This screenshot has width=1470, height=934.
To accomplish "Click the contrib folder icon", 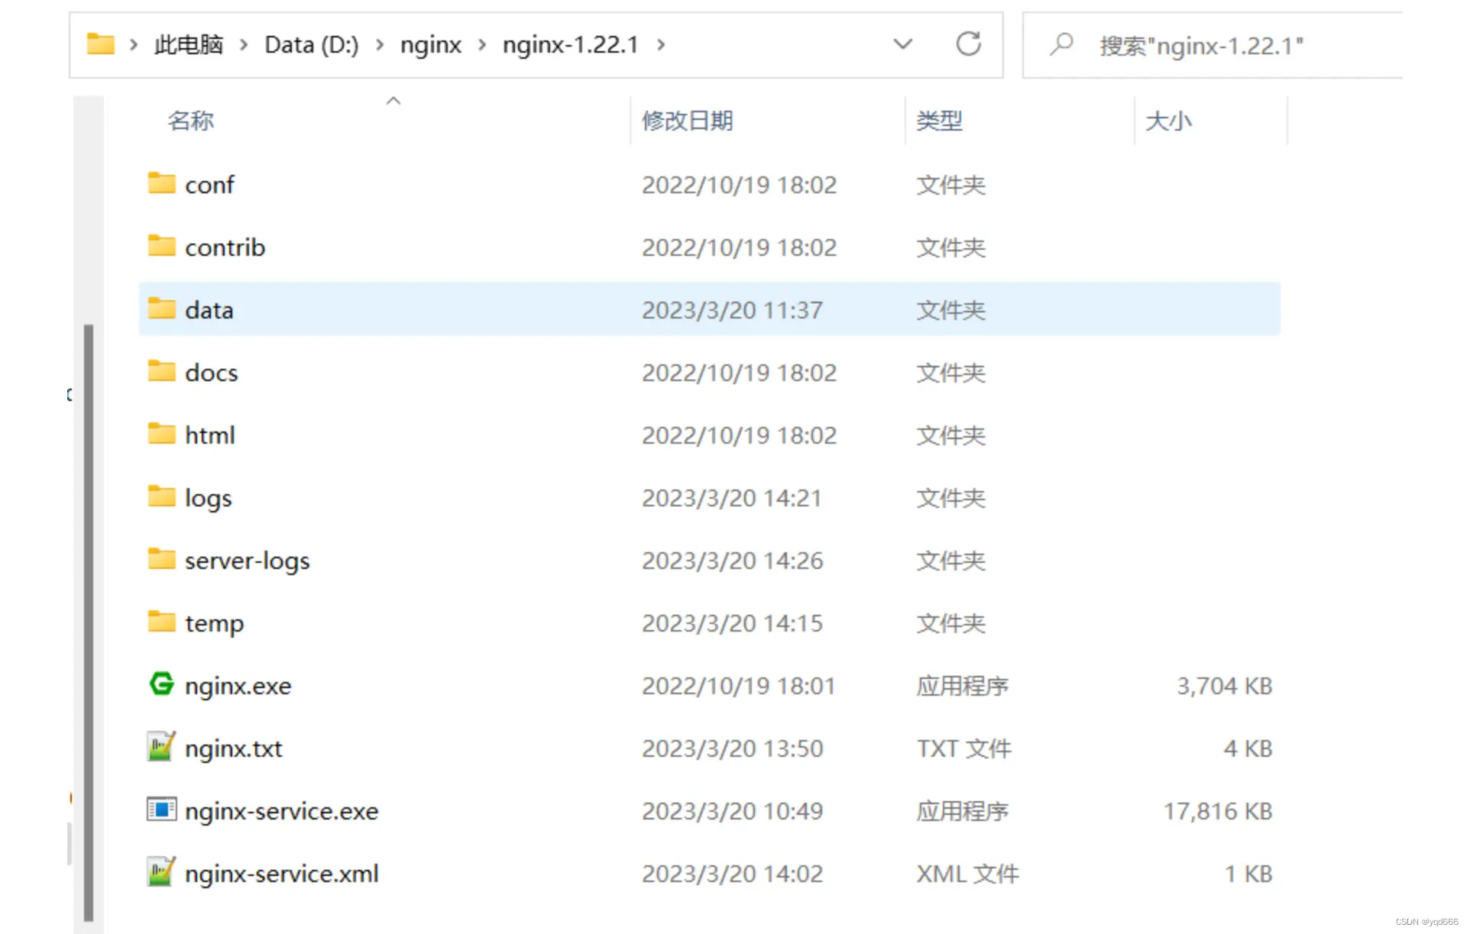I will pyautogui.click(x=161, y=246).
